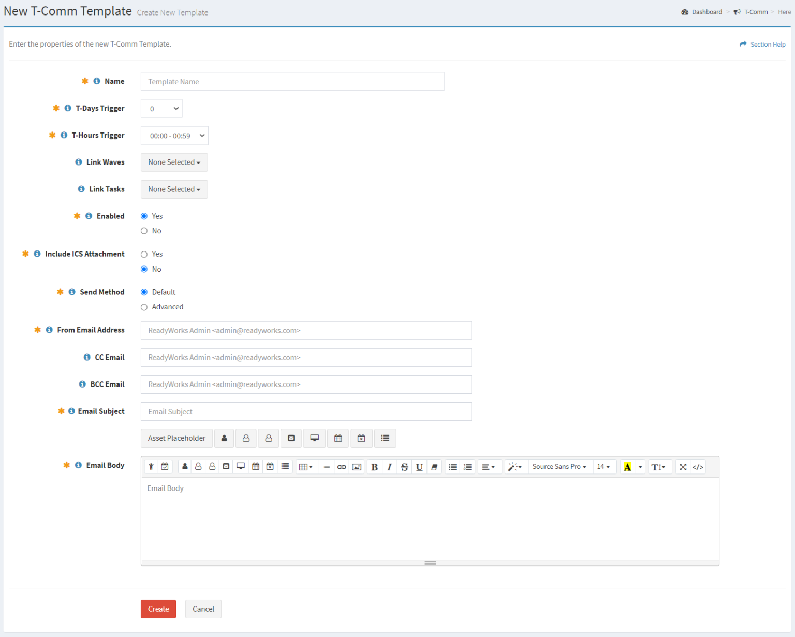Enable the template with the Yes radio button
Screen dimensions: 795x637
click(x=144, y=216)
